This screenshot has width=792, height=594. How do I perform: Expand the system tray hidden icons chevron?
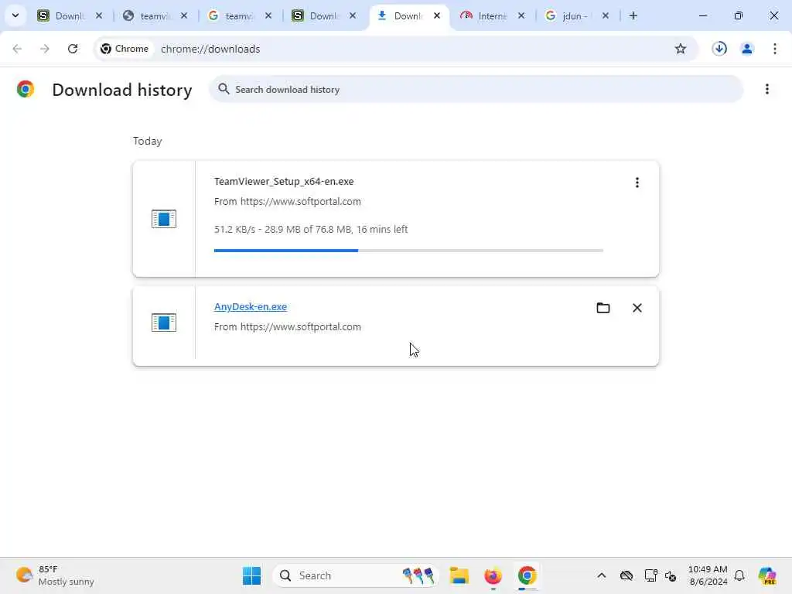pyautogui.click(x=602, y=575)
